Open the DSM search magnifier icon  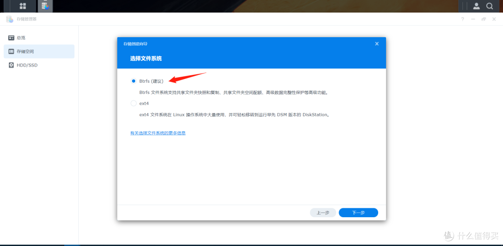pos(489,6)
